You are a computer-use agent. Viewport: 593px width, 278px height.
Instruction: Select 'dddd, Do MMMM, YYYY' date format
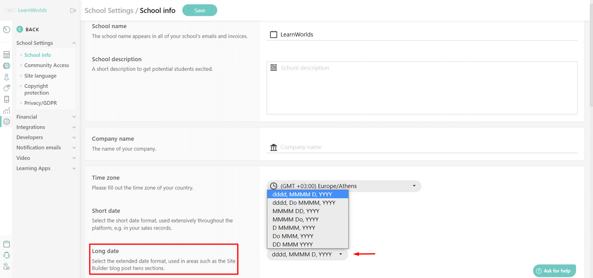point(308,203)
